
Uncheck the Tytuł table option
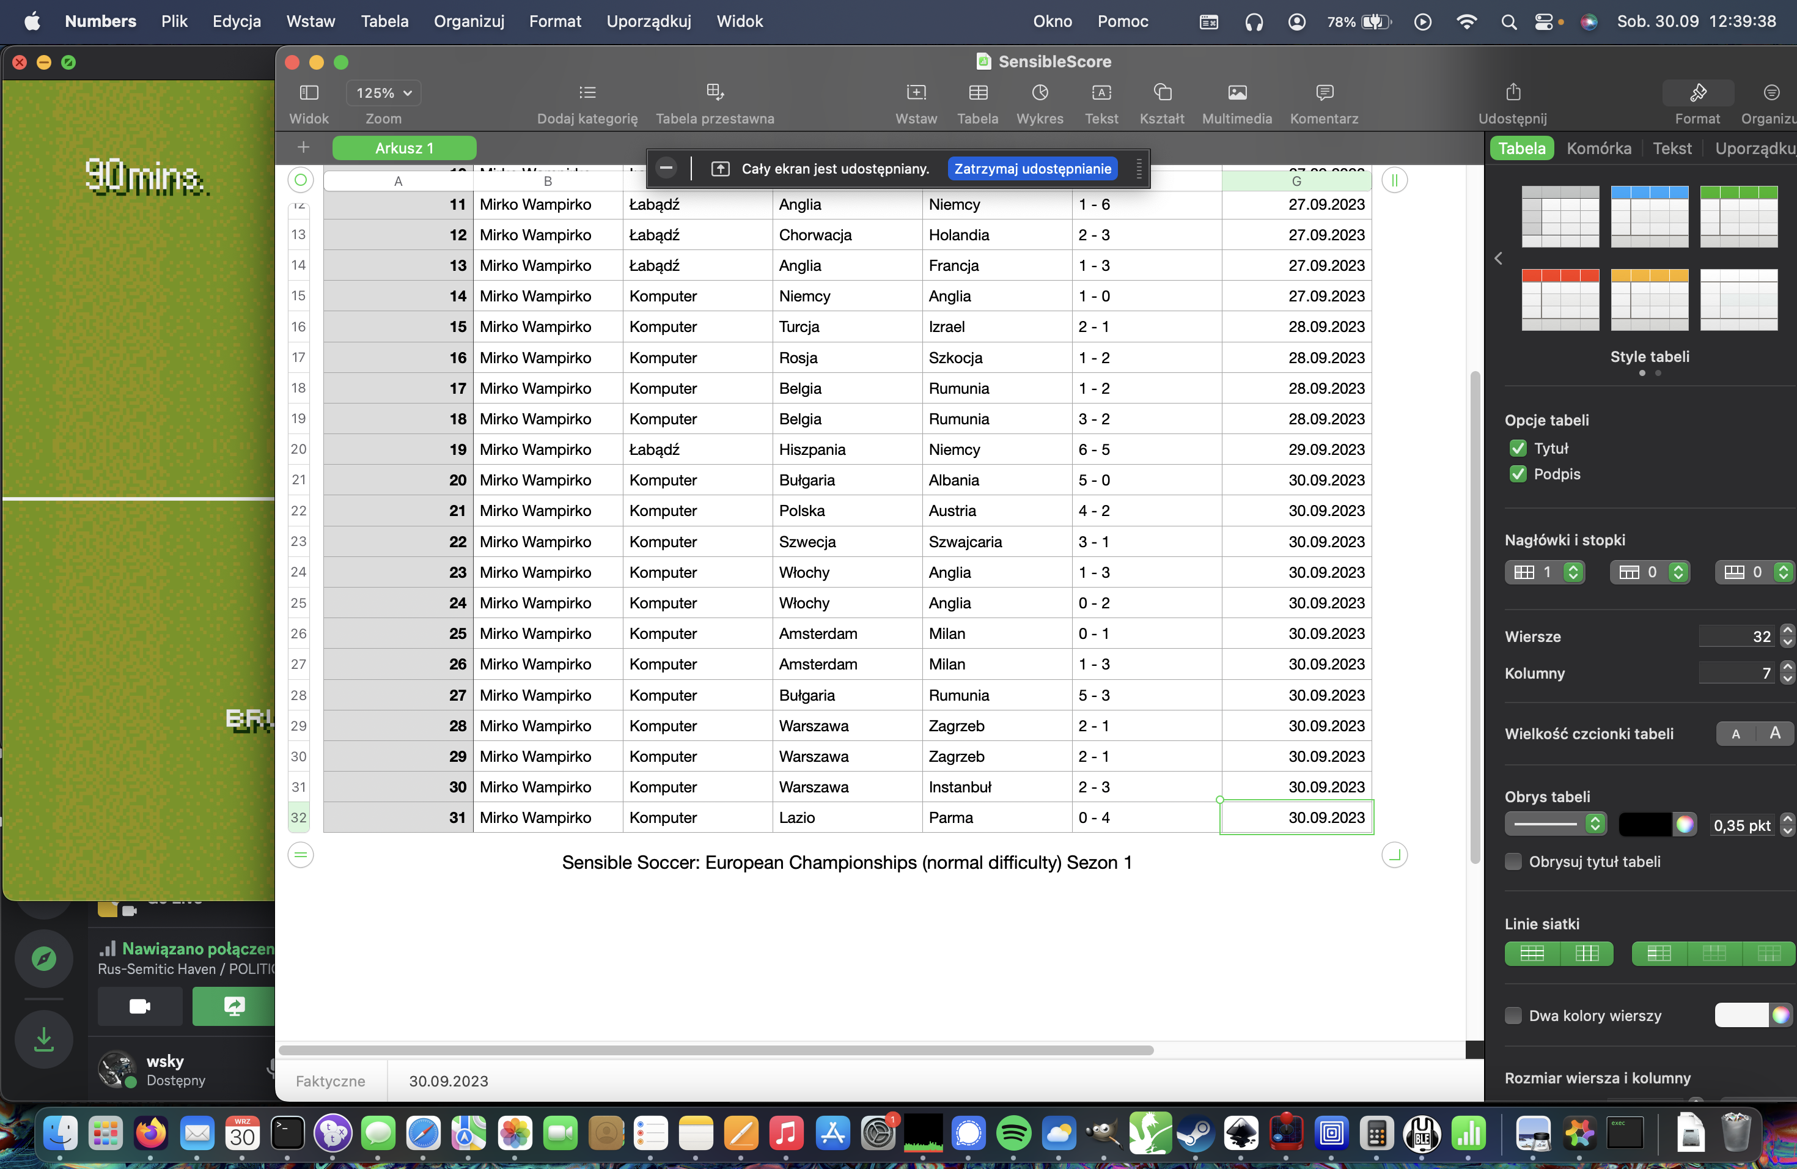(1517, 449)
